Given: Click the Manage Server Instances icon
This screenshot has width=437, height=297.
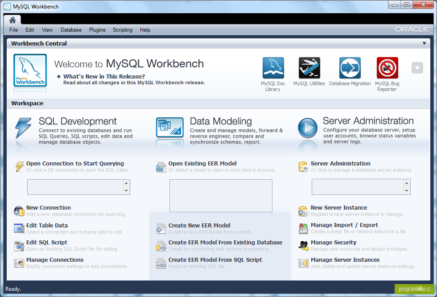Looking at the screenshot, I should [x=303, y=263].
